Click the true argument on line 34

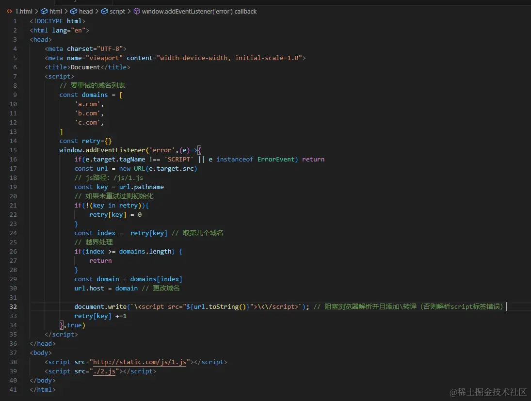click(74, 325)
